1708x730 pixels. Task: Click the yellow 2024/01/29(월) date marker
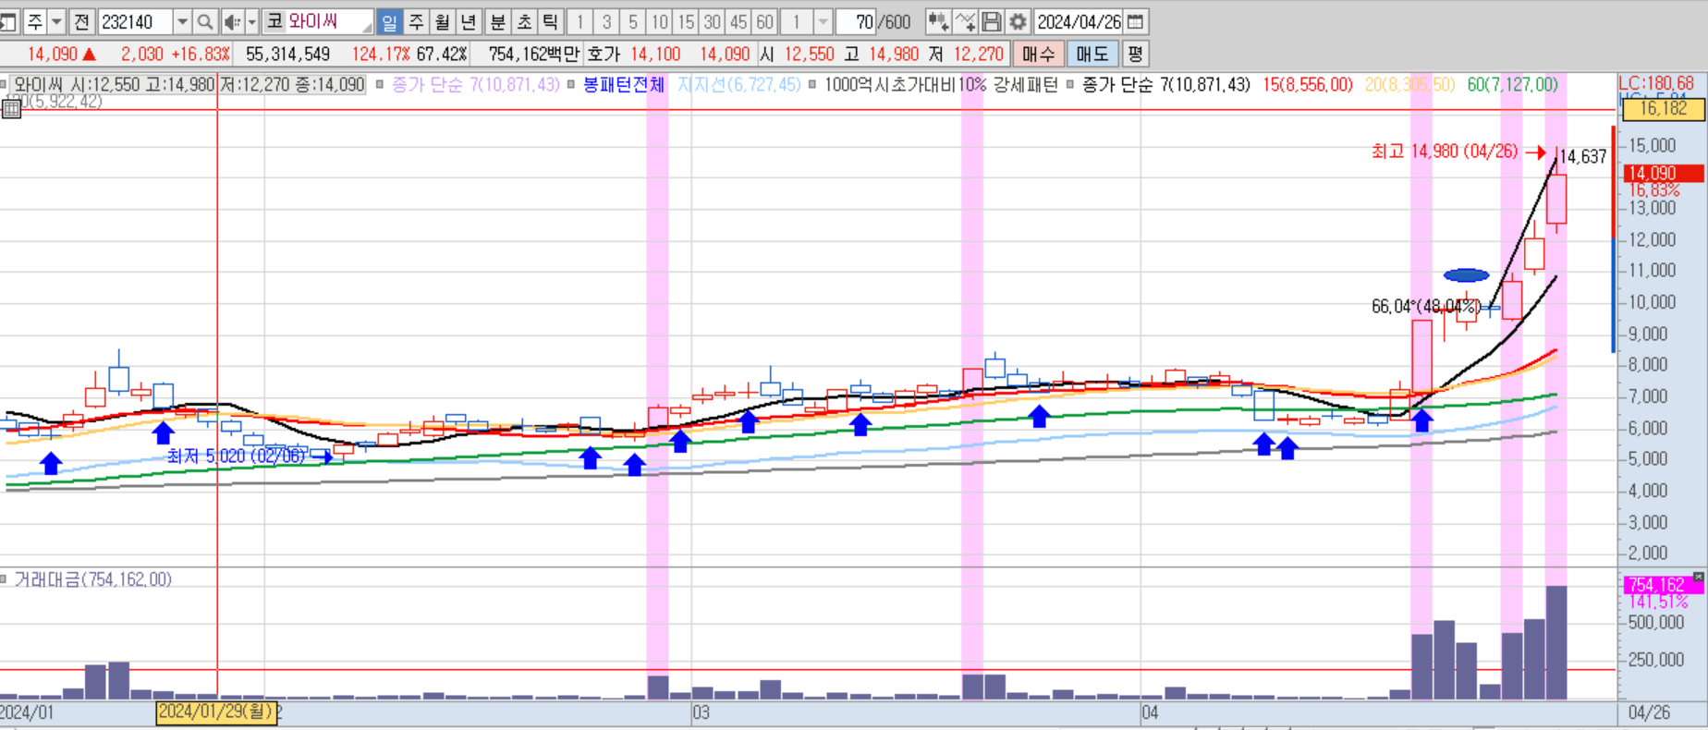[x=216, y=712]
